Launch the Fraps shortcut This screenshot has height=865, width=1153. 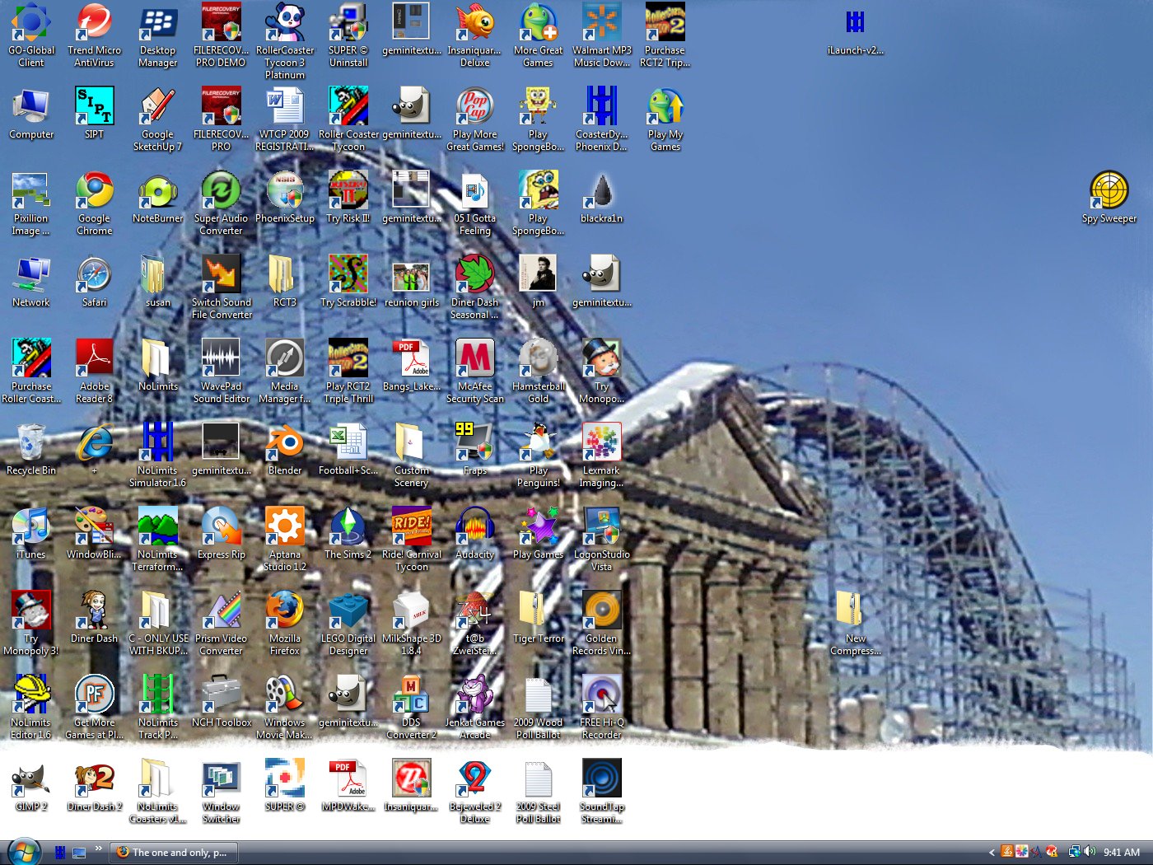pos(475,449)
